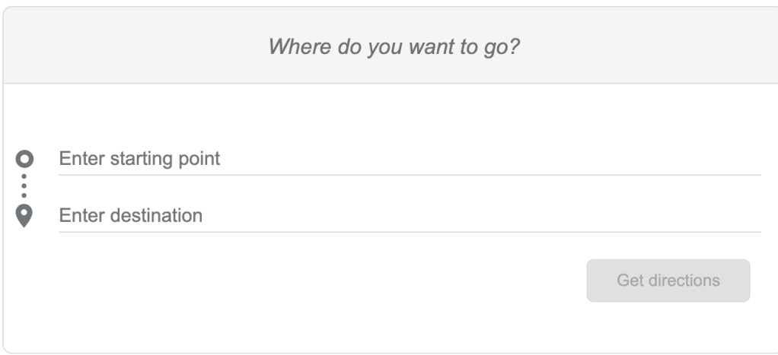Click the "Enter destination" placeholder text
Viewport: 778px width, 355px height.
131,216
